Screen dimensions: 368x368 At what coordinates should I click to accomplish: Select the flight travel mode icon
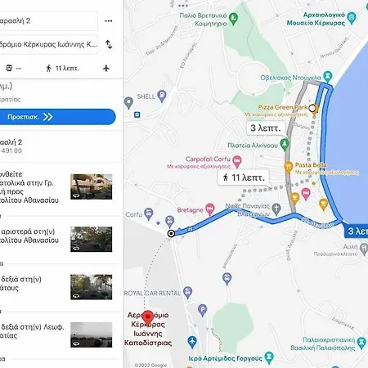coord(106,68)
